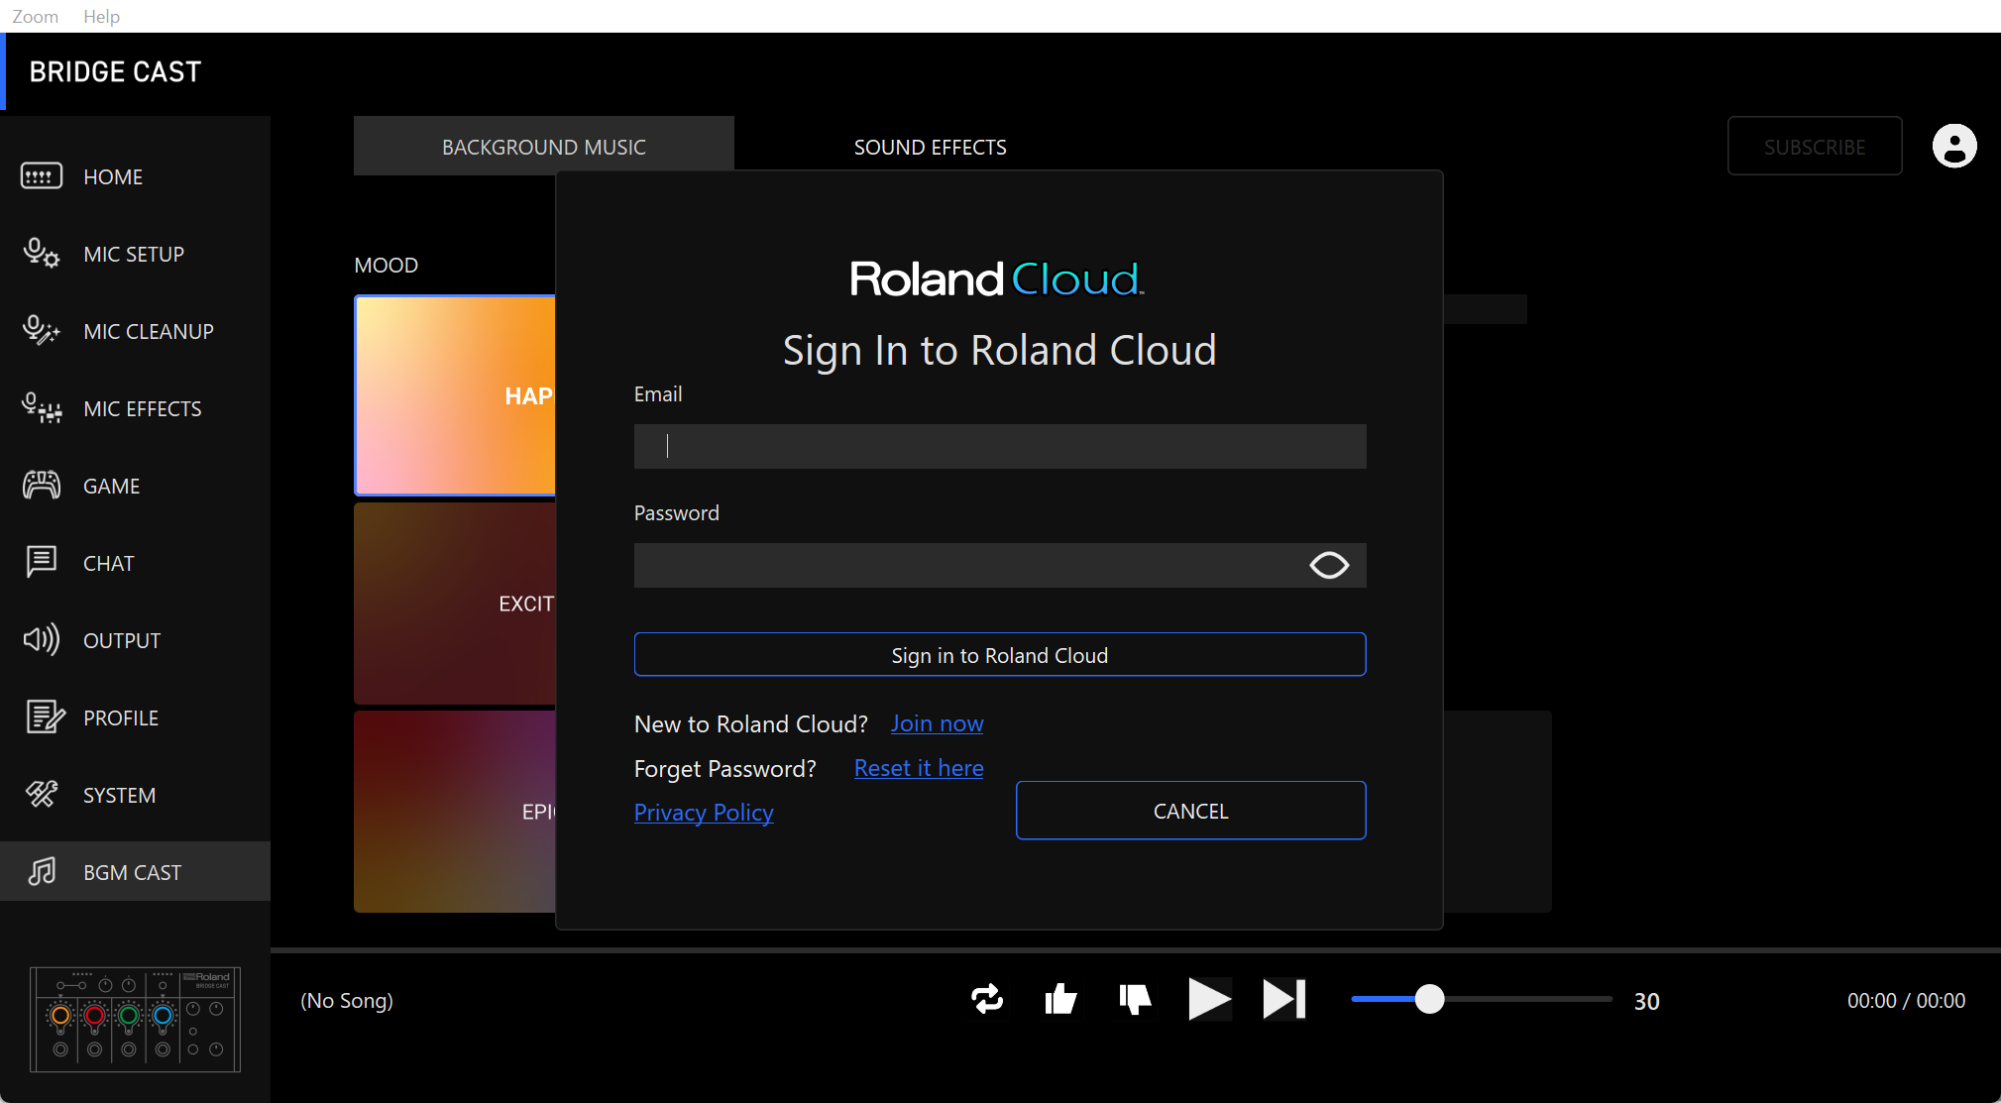Click the volume value 30

click(x=1647, y=1001)
